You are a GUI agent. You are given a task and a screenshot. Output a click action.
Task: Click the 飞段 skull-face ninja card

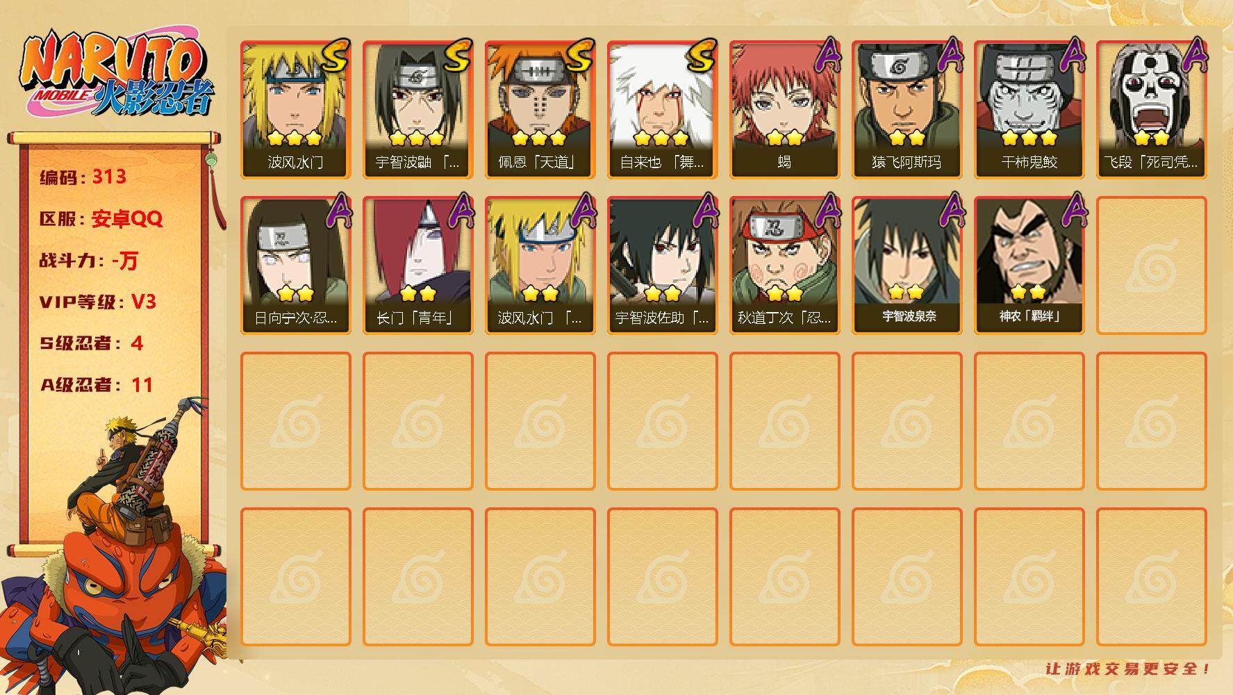pos(1152,110)
